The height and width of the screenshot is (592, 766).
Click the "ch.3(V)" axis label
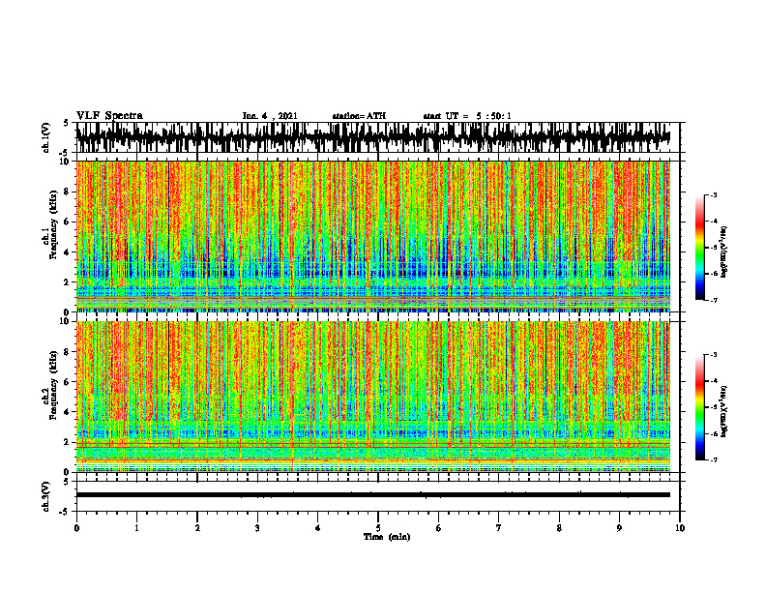coord(46,497)
